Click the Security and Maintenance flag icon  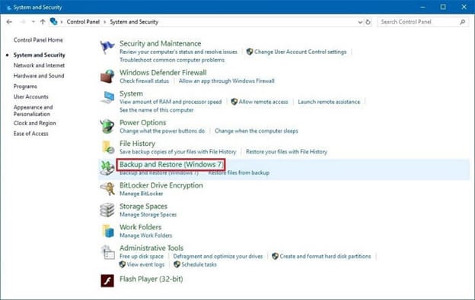coord(107,47)
